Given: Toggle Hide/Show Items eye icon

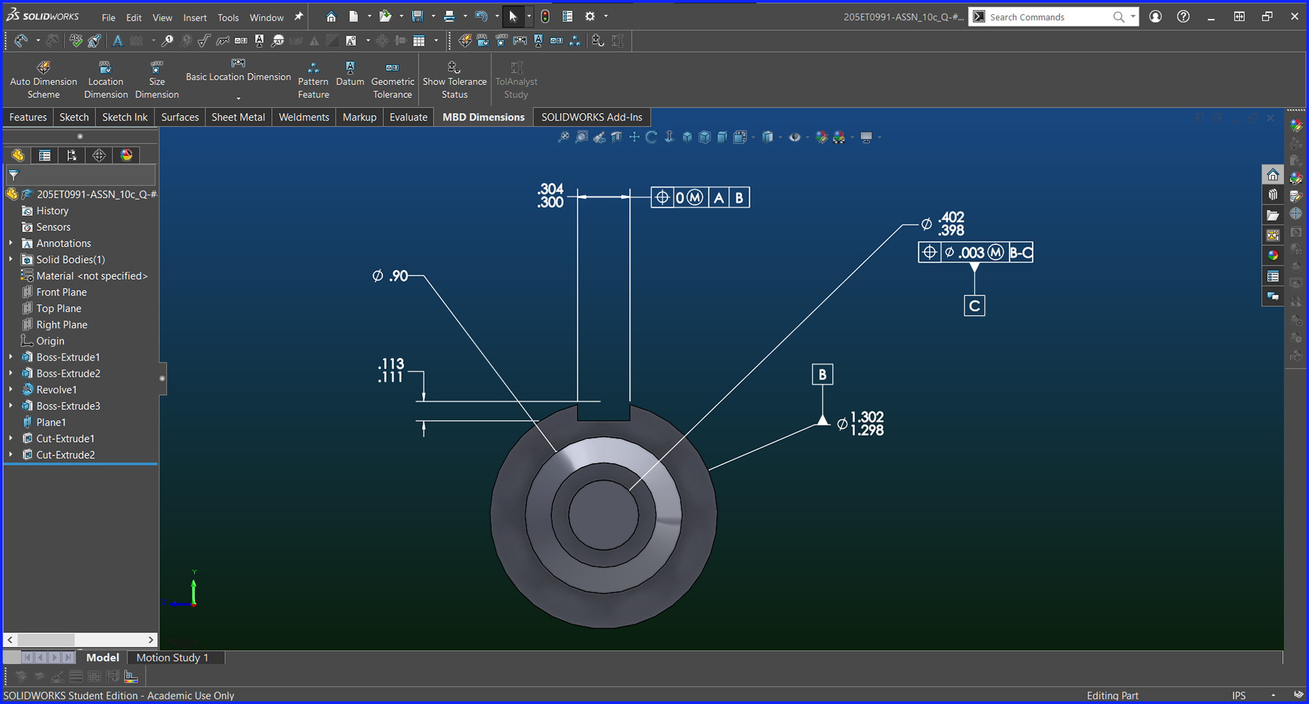Looking at the screenshot, I should 794,137.
